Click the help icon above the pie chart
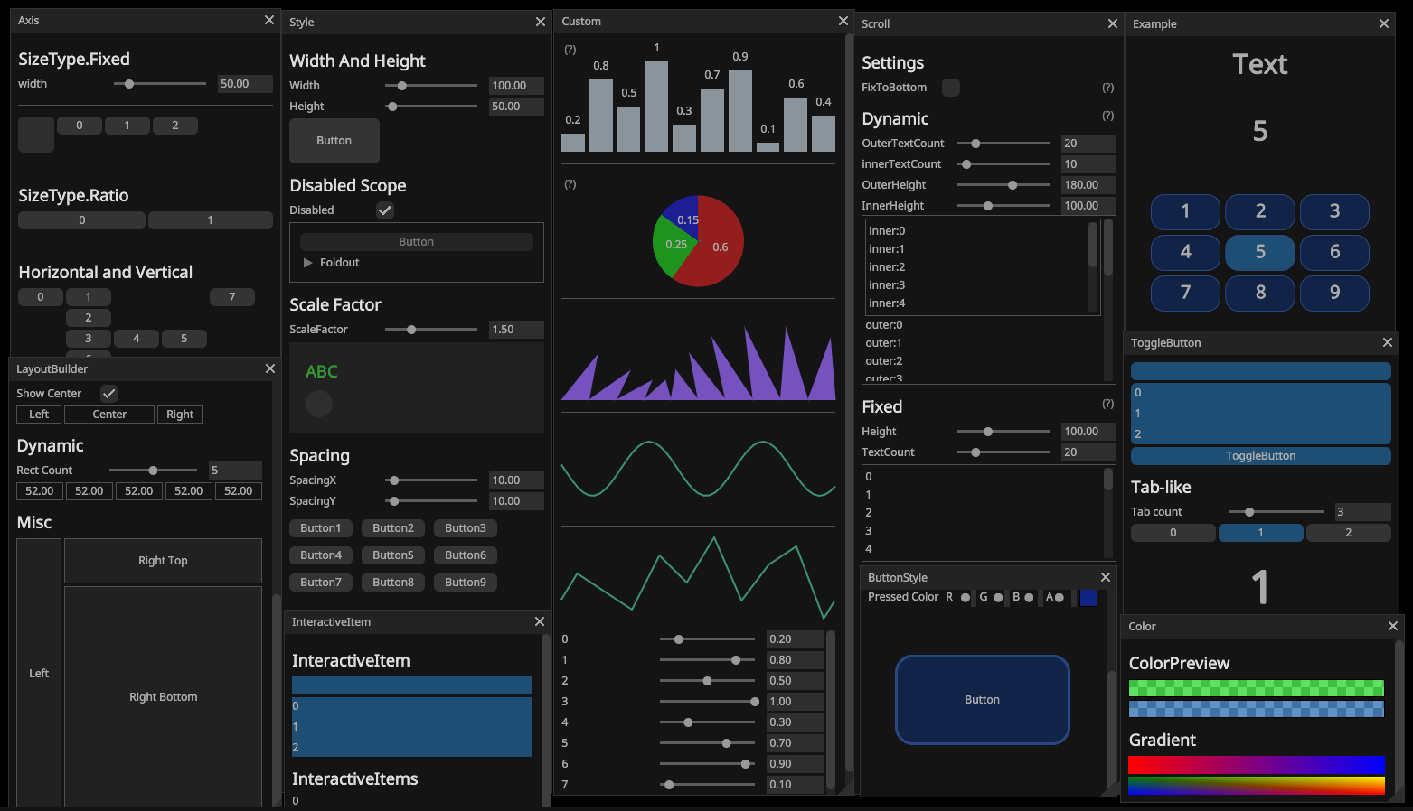Image resolution: width=1413 pixels, height=811 pixels. (570, 184)
